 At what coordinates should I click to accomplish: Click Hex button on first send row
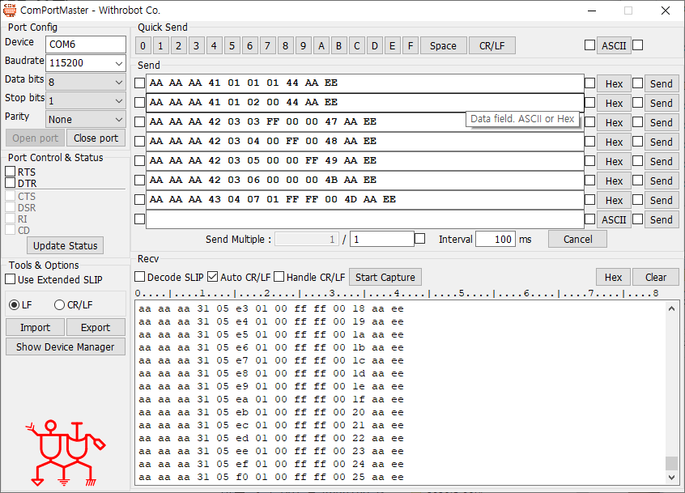pos(614,84)
